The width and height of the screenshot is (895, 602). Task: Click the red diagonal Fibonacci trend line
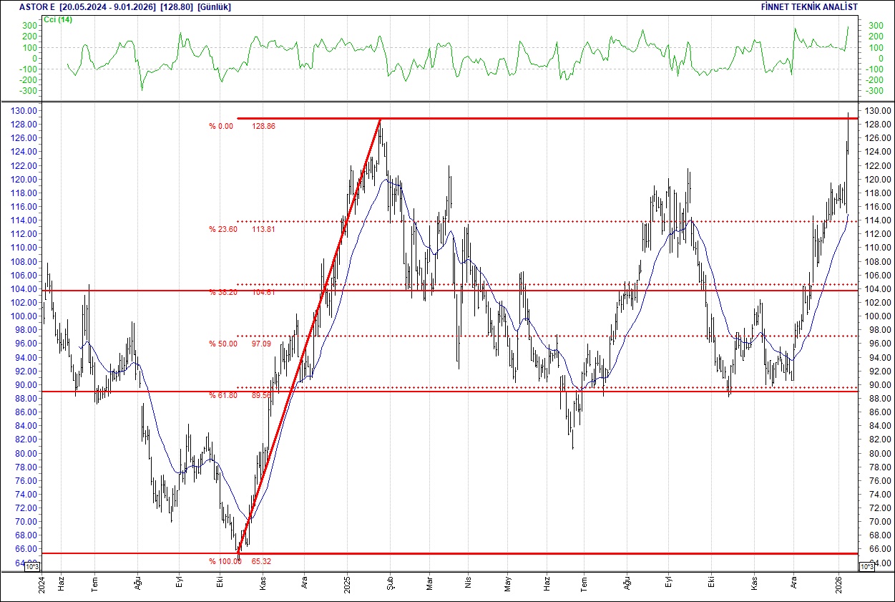(308, 338)
